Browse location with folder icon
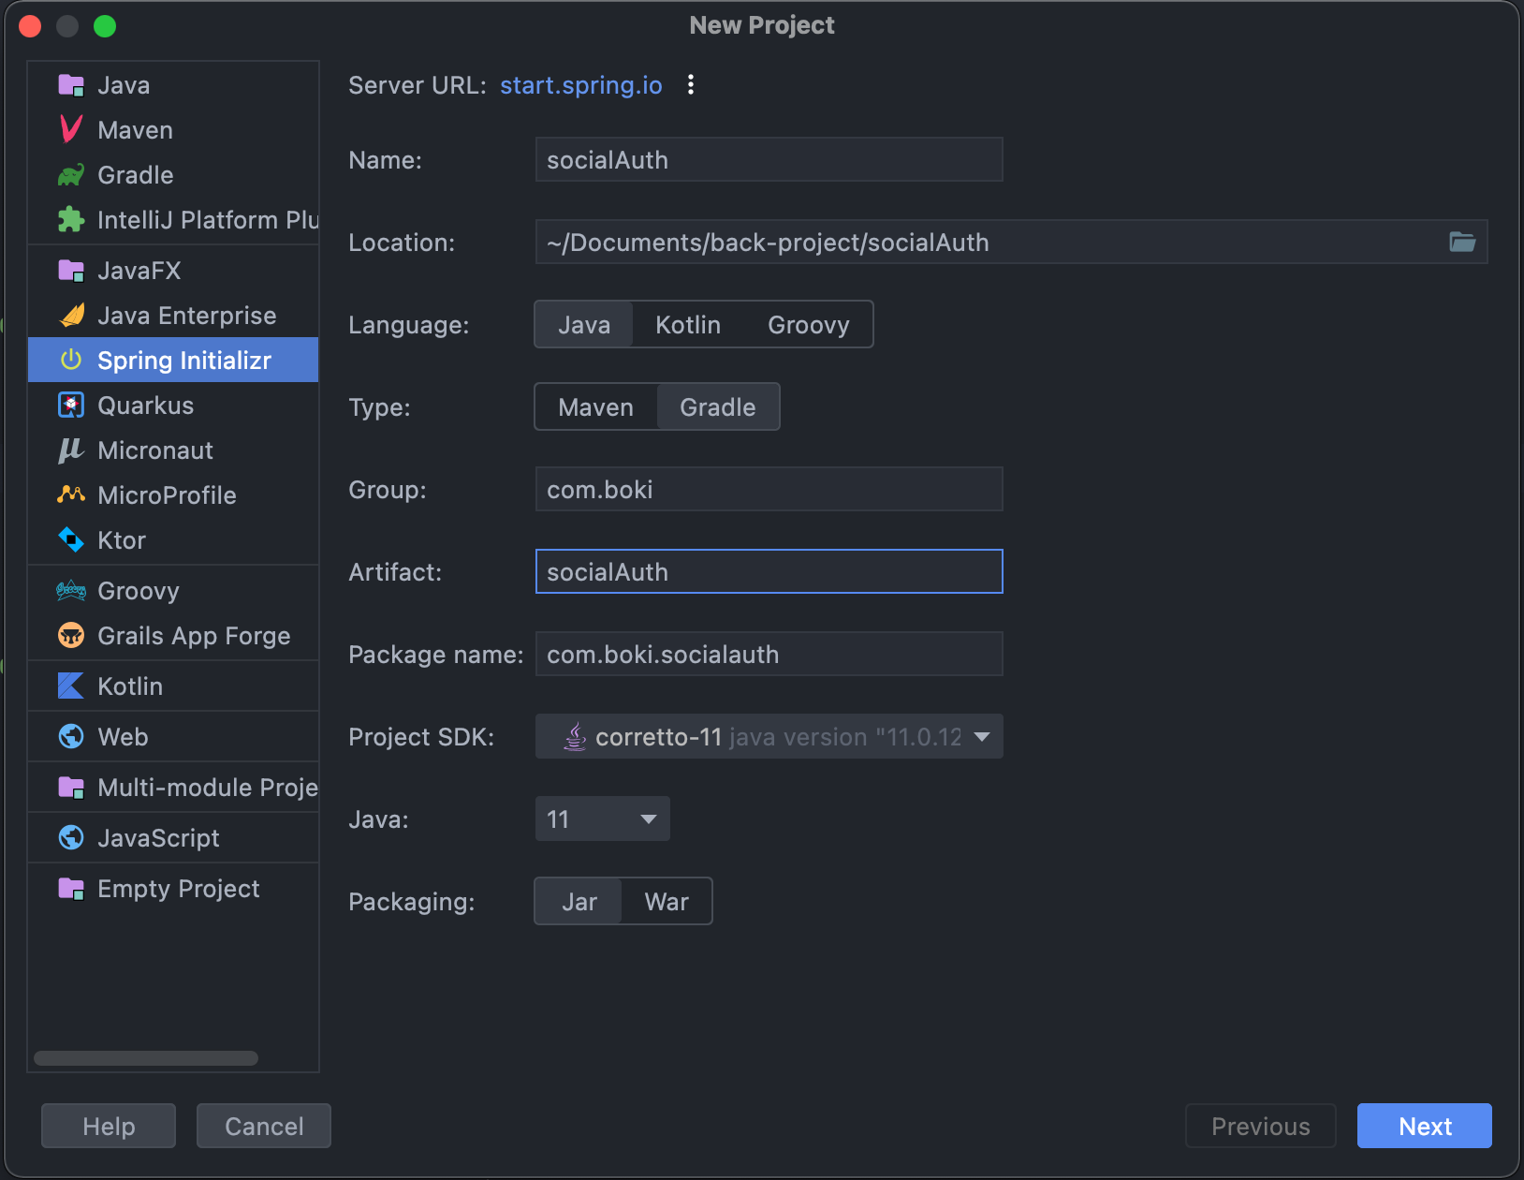Viewport: 1524px width, 1180px height. click(1462, 242)
